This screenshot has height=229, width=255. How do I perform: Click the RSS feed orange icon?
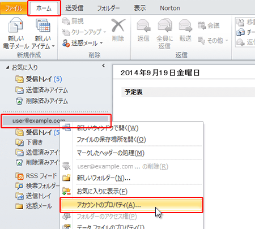click(x=19, y=176)
